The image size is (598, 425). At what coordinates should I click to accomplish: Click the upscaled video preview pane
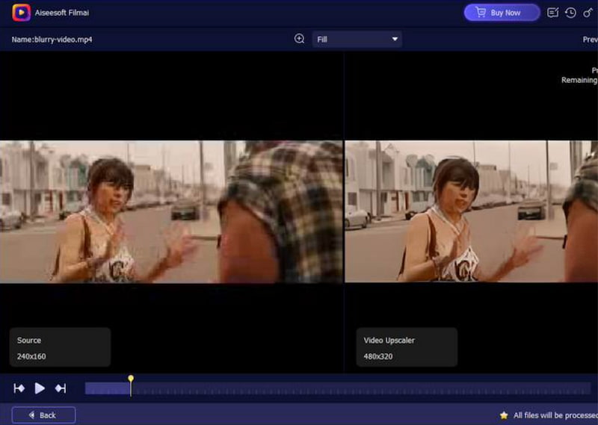471,212
